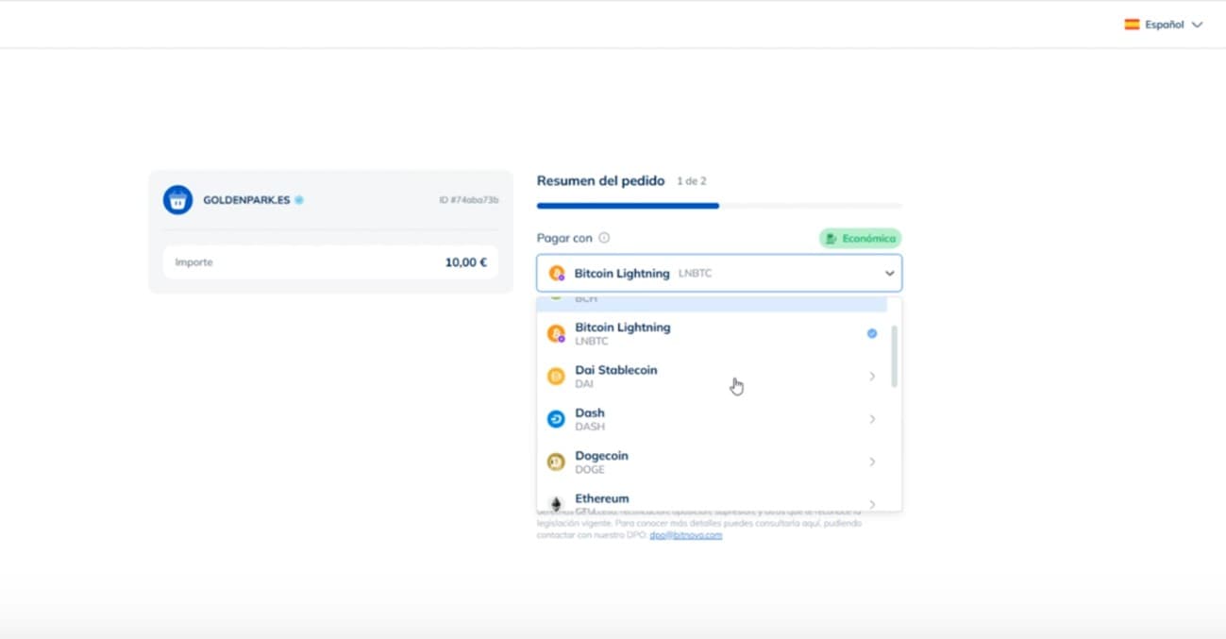This screenshot has width=1226, height=639.
Task: Click the Dash coin icon
Action: pos(556,419)
